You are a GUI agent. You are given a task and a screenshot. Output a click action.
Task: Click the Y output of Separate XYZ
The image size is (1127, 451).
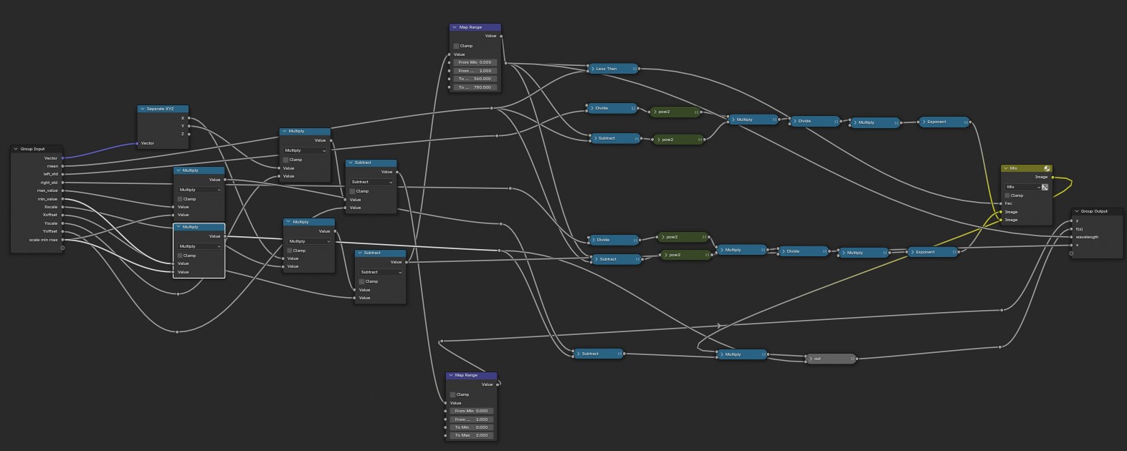pyautogui.click(x=189, y=126)
